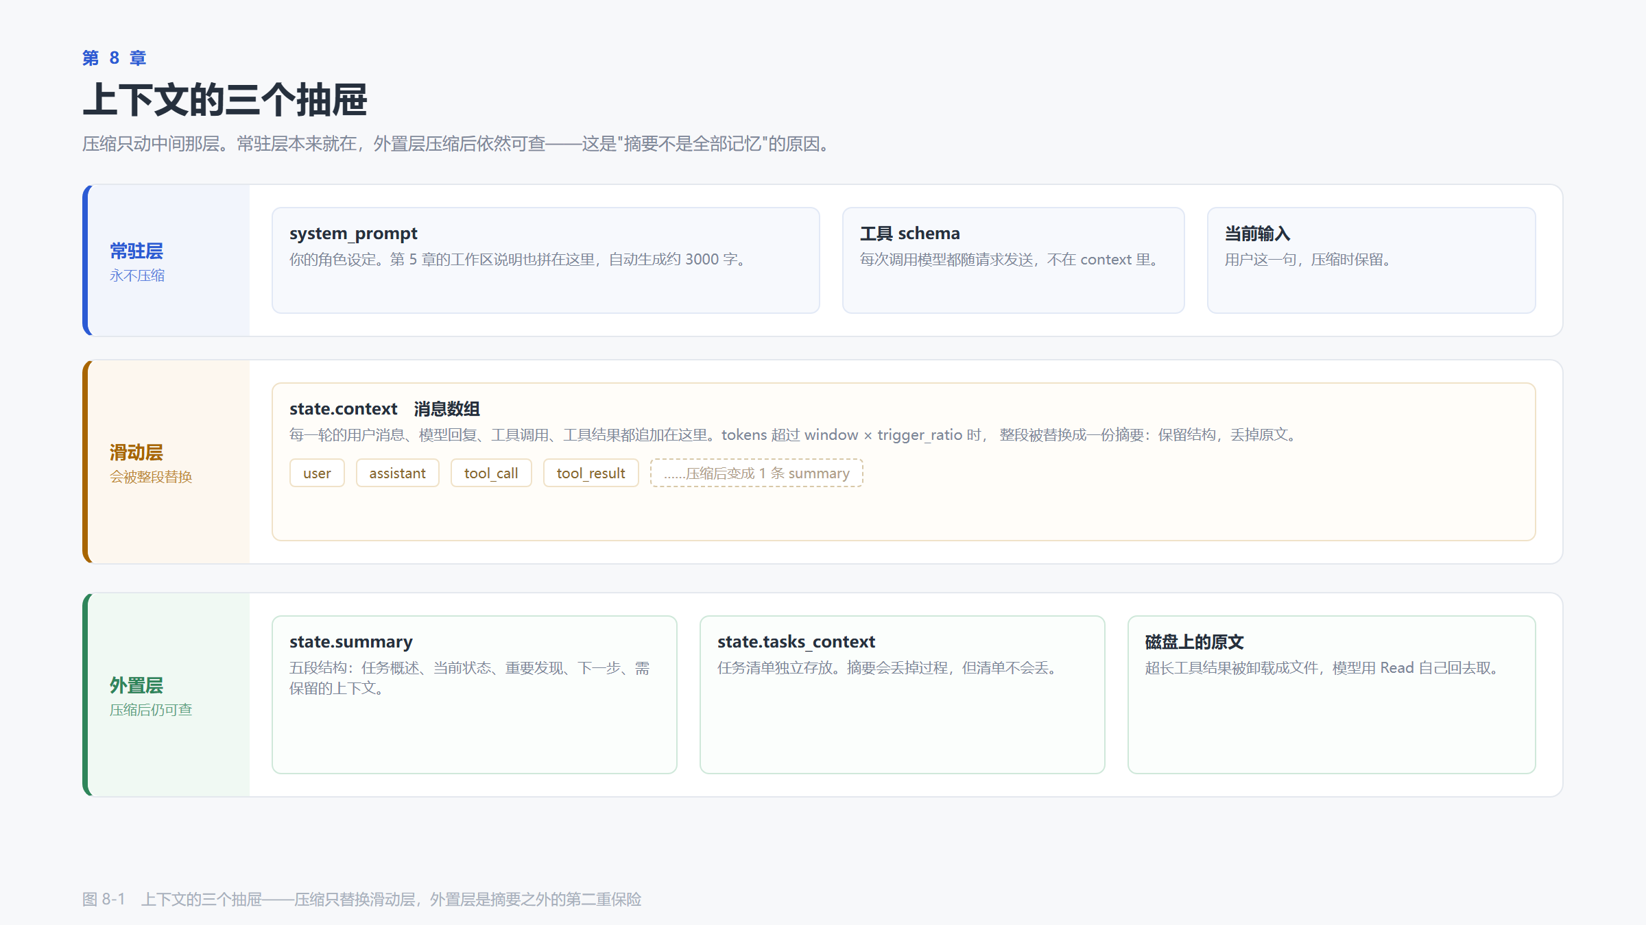
Task: Click the 会被整段替换 caption
Action: pyautogui.click(x=151, y=477)
